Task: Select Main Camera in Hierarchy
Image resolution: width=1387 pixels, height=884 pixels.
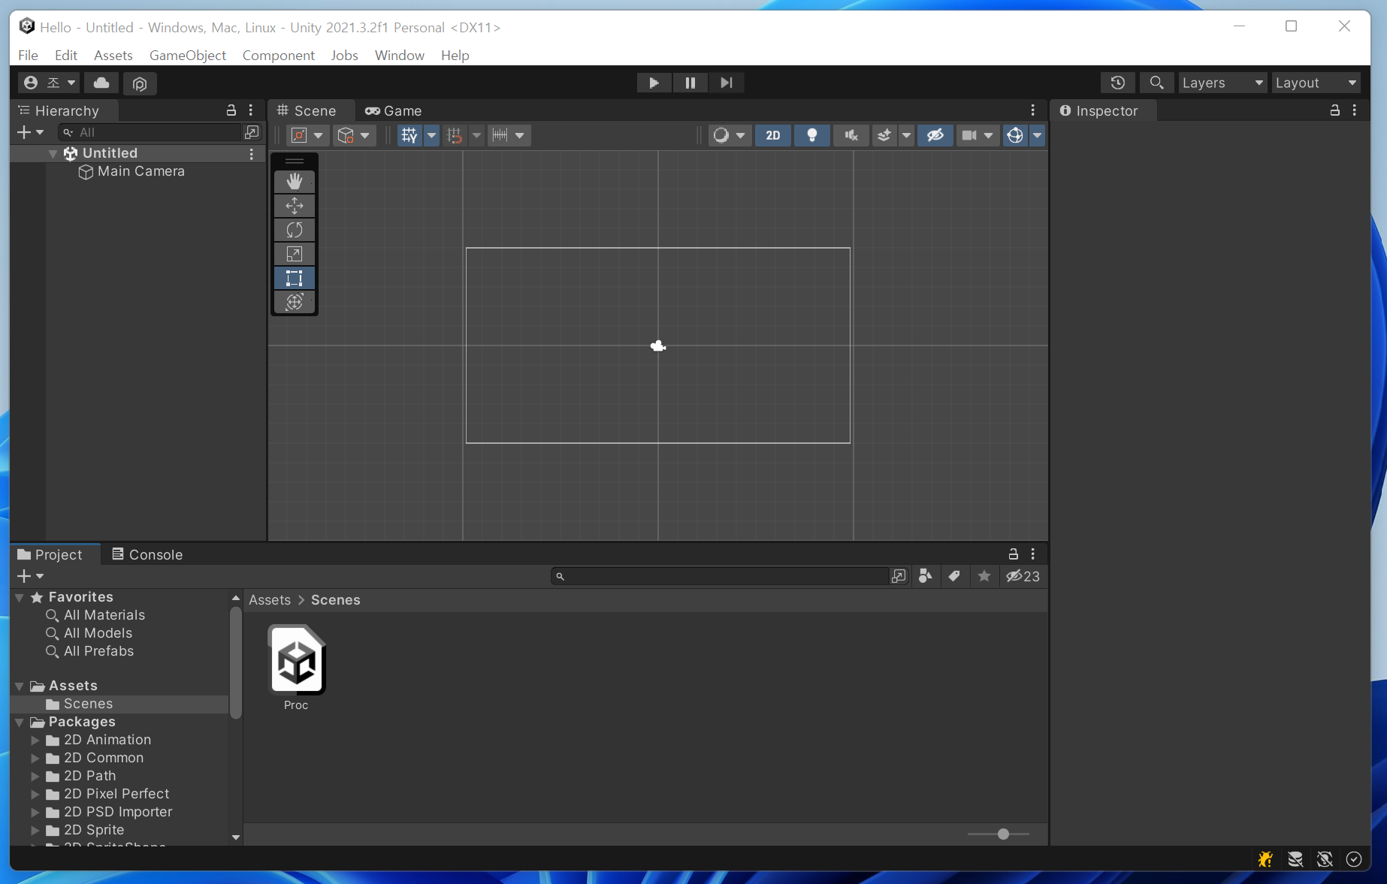Action: (141, 171)
